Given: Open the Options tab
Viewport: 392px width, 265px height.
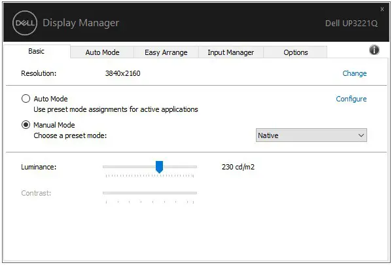Looking at the screenshot, I should [296, 52].
